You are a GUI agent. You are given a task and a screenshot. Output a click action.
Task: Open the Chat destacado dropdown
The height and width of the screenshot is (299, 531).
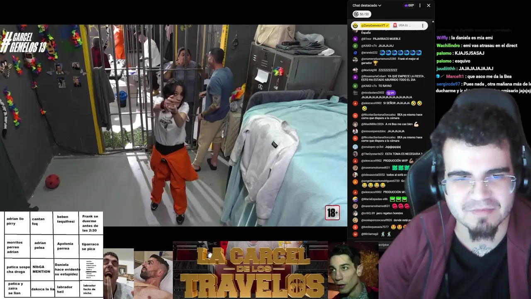pos(367,5)
